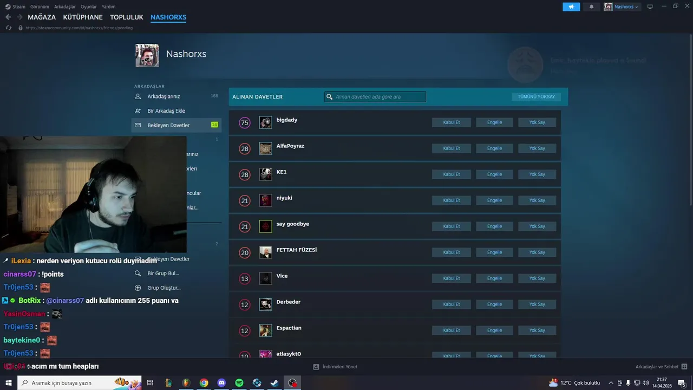Open the Arkadaşlar menu in menu bar
Viewport: 693px width, 390px height.
pyautogui.click(x=65, y=6)
